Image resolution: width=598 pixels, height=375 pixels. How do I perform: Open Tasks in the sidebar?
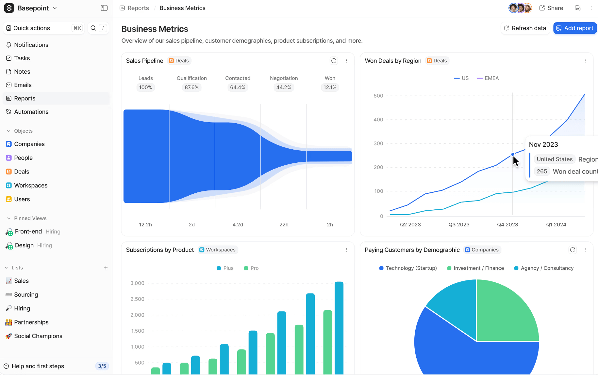pos(56,58)
